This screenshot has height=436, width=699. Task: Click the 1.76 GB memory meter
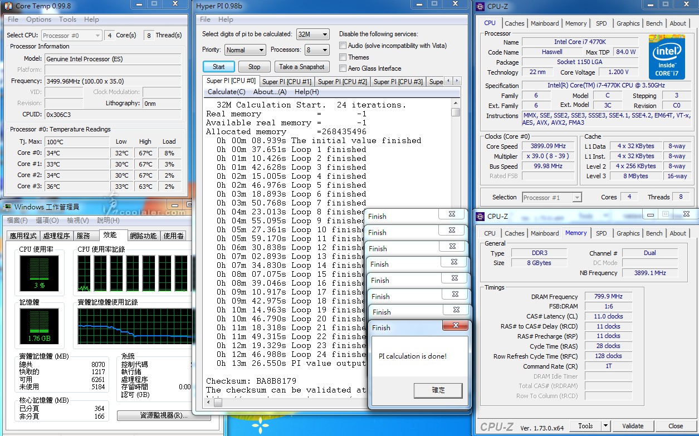click(39, 327)
